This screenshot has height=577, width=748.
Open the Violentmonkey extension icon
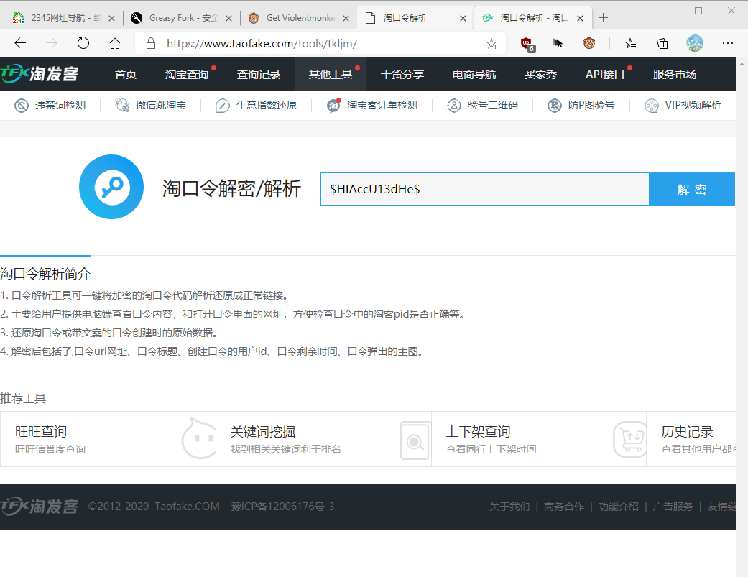[x=589, y=43]
